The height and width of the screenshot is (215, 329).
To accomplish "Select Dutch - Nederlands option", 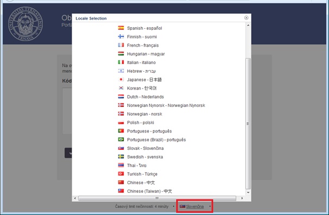I will 145,97.
